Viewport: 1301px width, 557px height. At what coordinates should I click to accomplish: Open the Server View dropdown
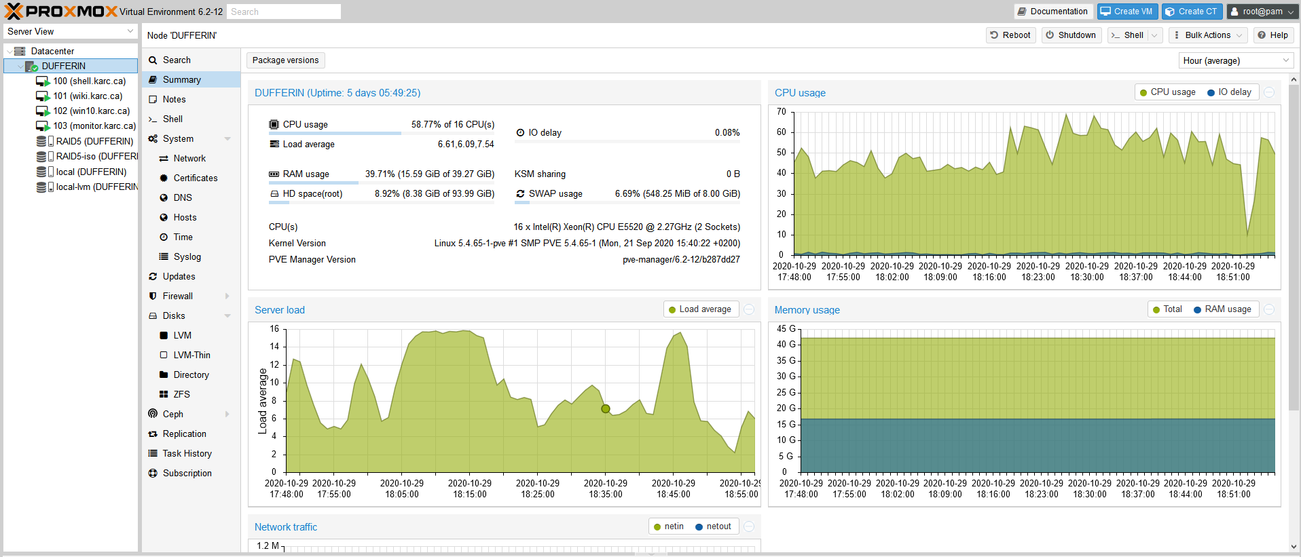click(71, 31)
